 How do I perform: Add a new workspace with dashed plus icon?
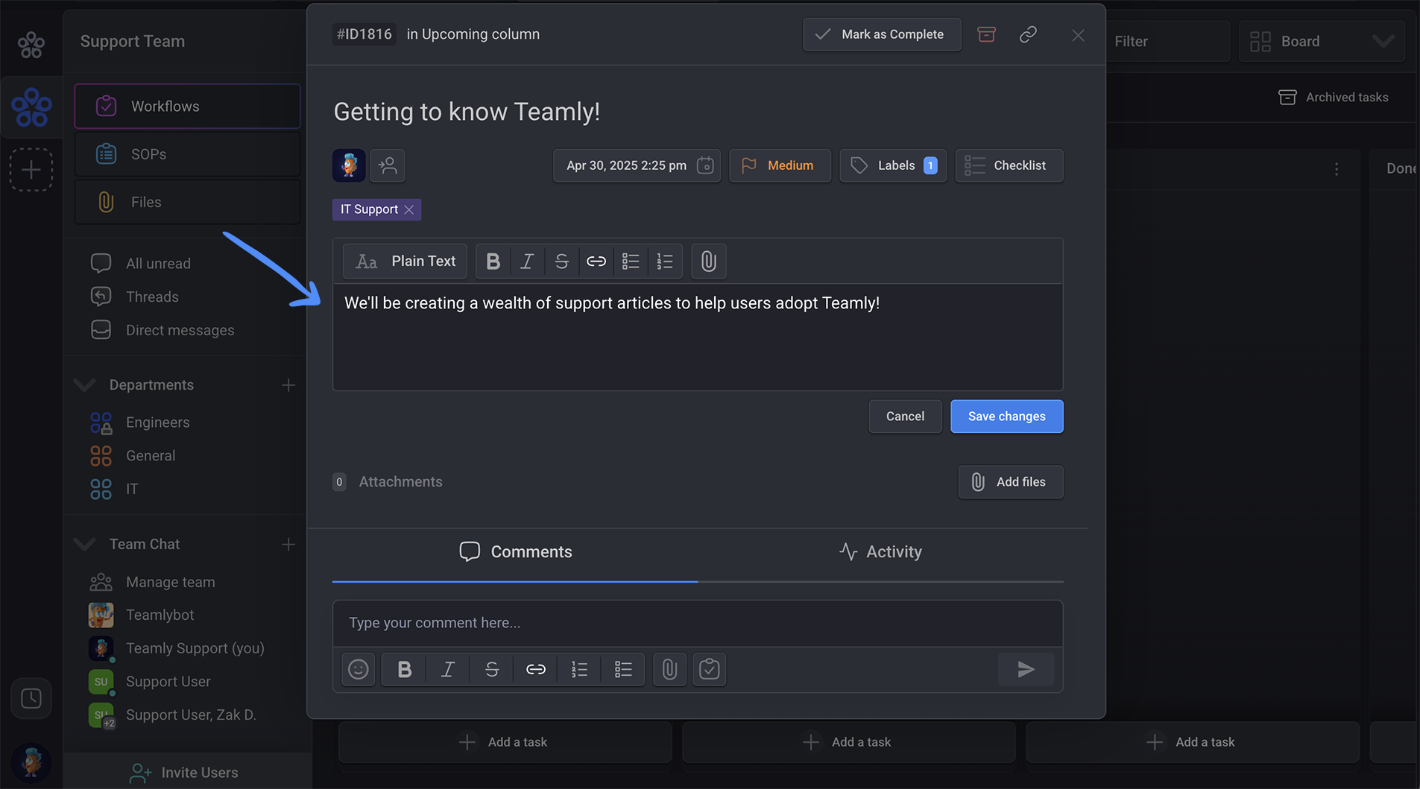[x=31, y=170]
